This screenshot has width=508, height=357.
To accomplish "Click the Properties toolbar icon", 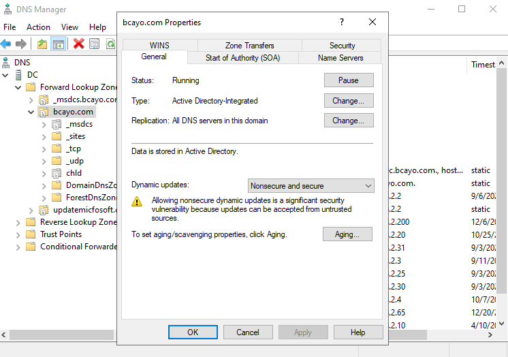I will [x=94, y=44].
